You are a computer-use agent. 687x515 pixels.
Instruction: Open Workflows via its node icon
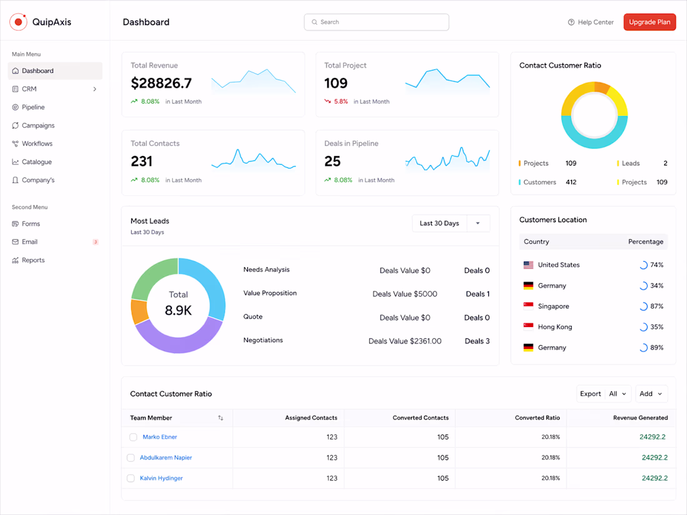tap(16, 144)
